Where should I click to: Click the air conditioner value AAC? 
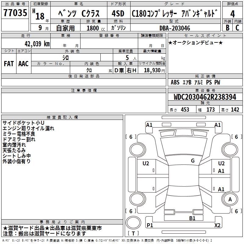pos(23,64)
